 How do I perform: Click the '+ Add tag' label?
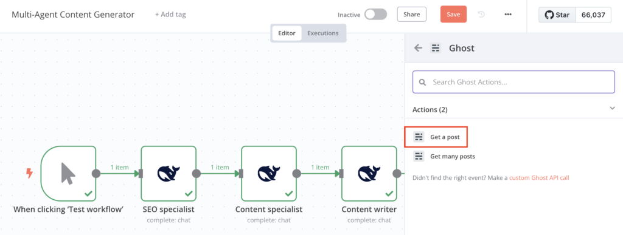pos(170,15)
